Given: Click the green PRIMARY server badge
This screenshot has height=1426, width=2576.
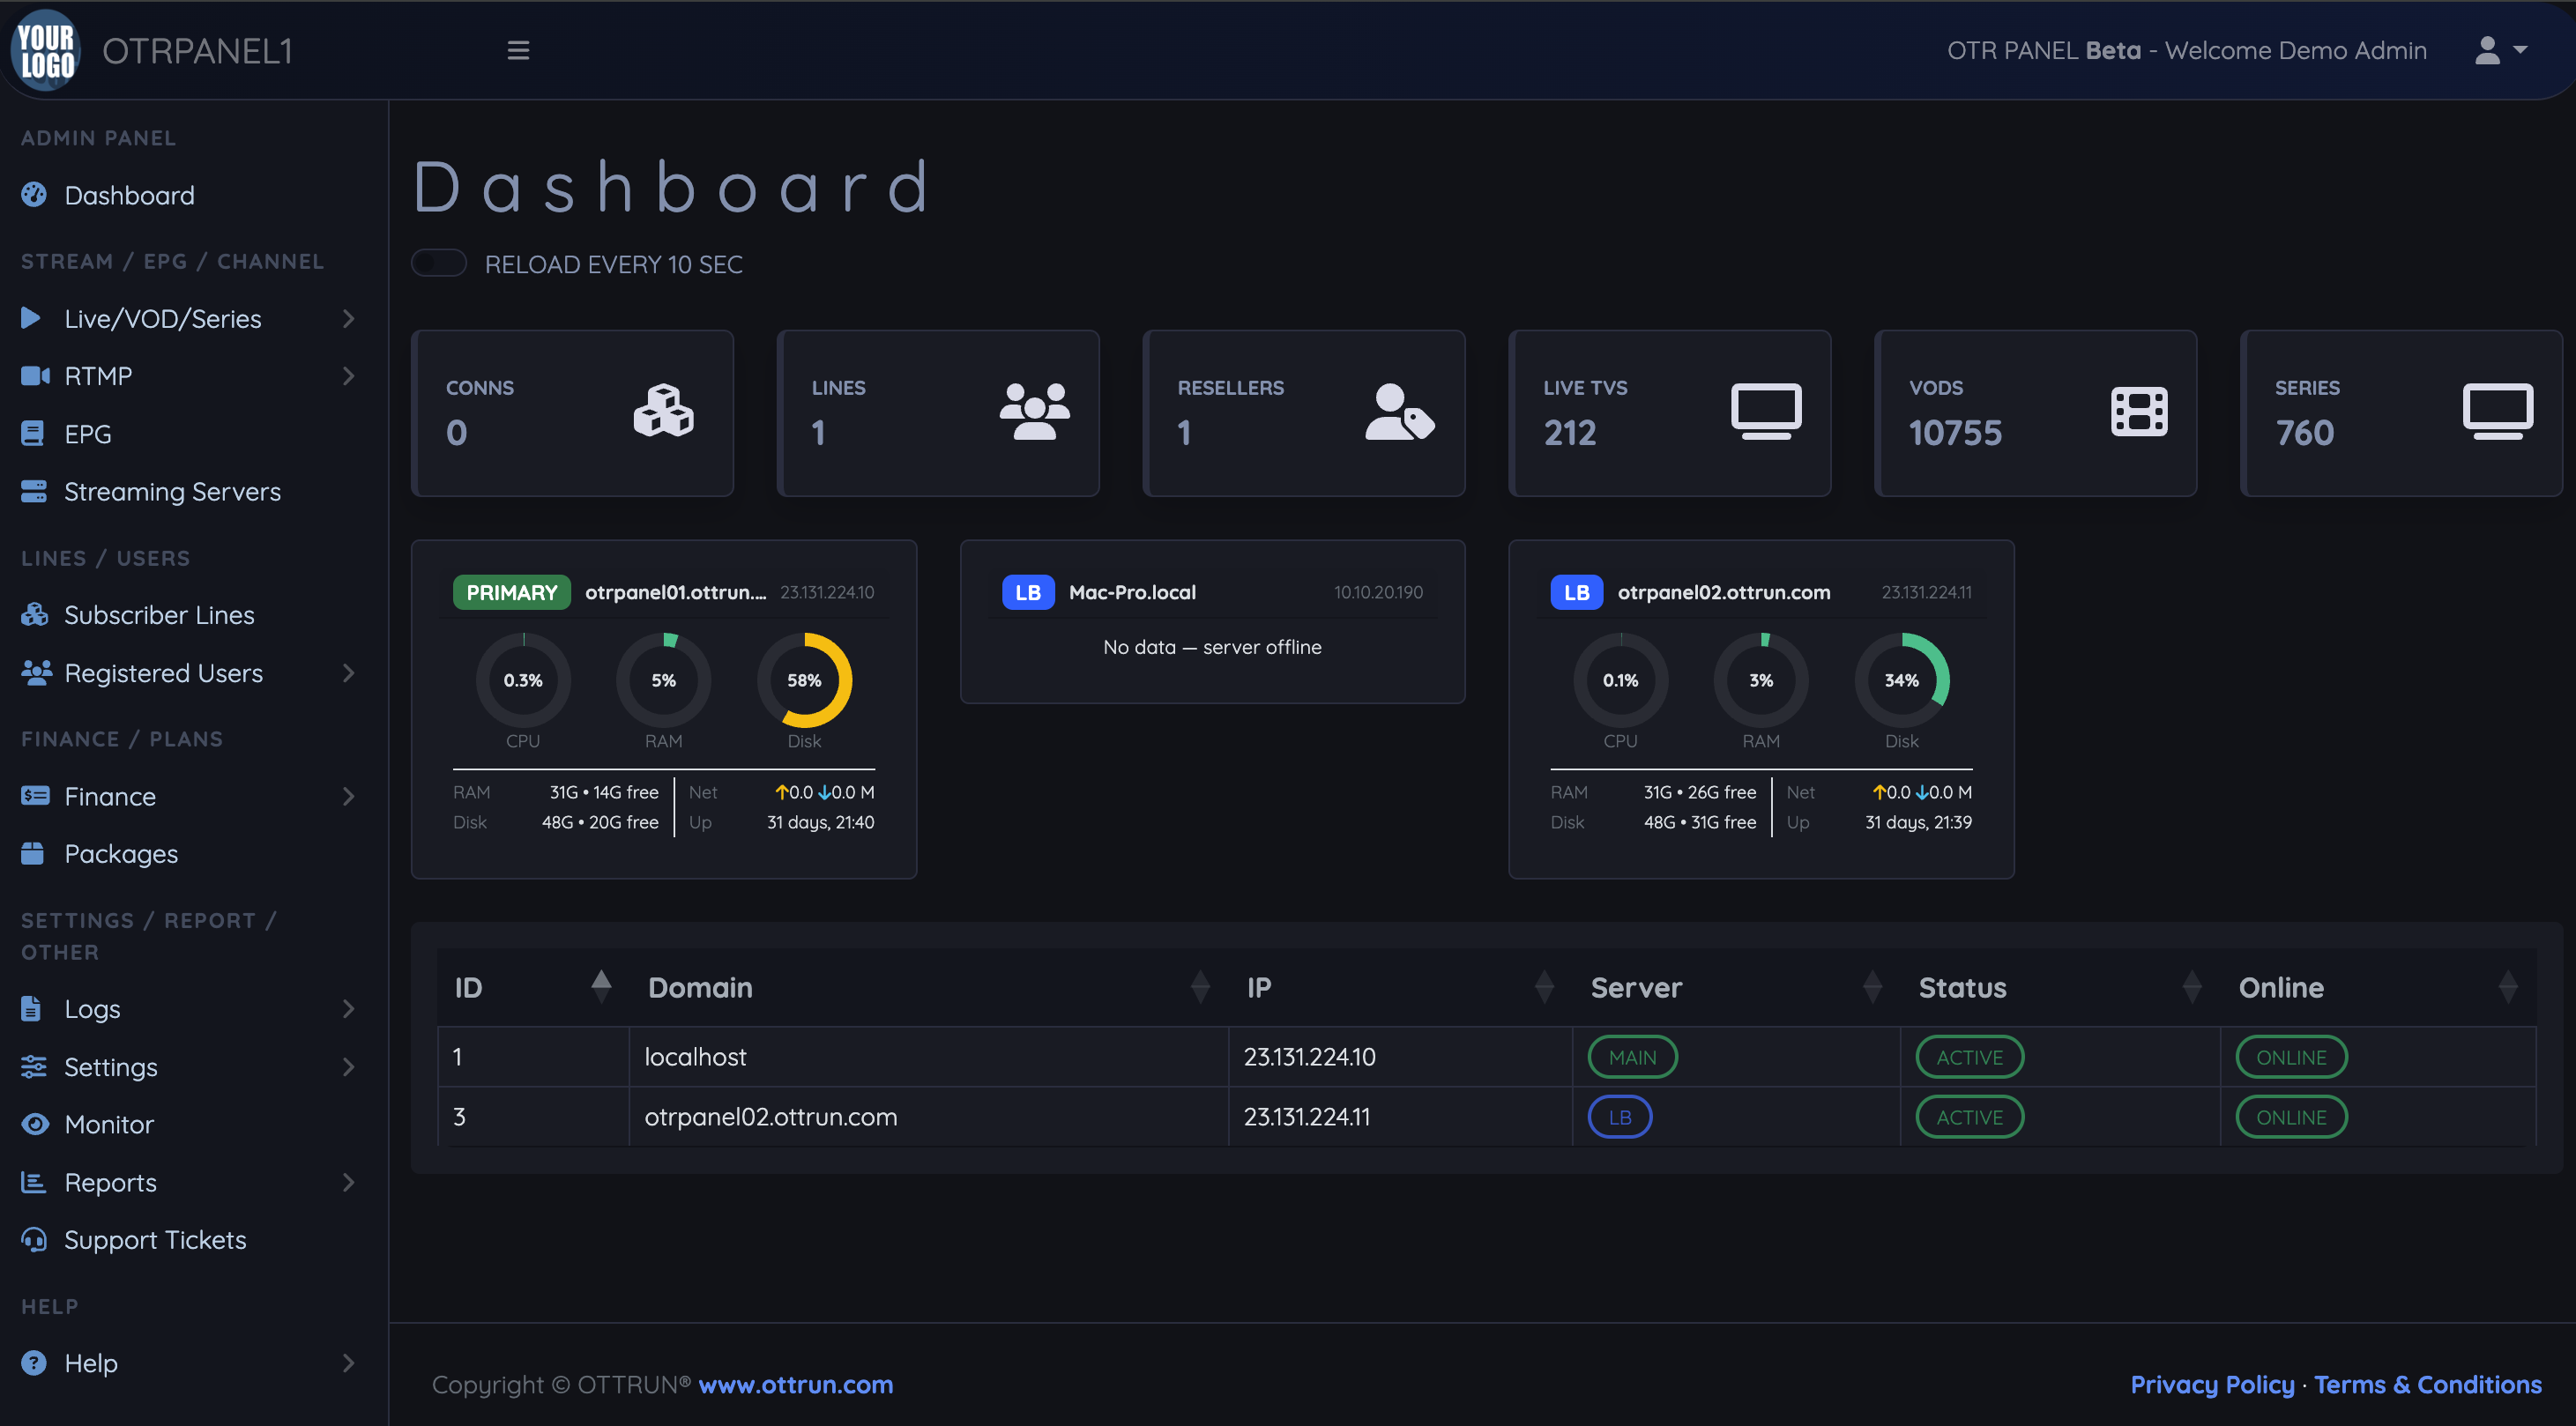Looking at the screenshot, I should (511, 592).
